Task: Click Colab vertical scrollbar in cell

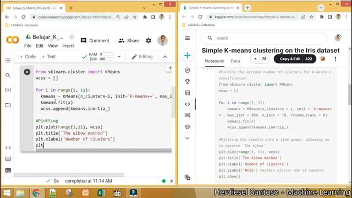Action: point(173,102)
